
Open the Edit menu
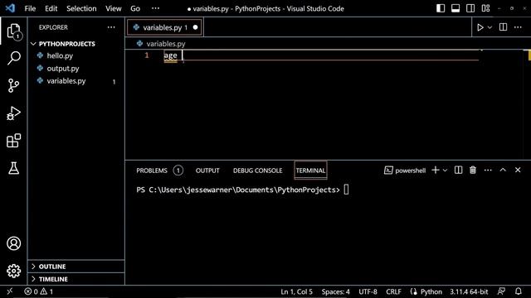(x=51, y=8)
